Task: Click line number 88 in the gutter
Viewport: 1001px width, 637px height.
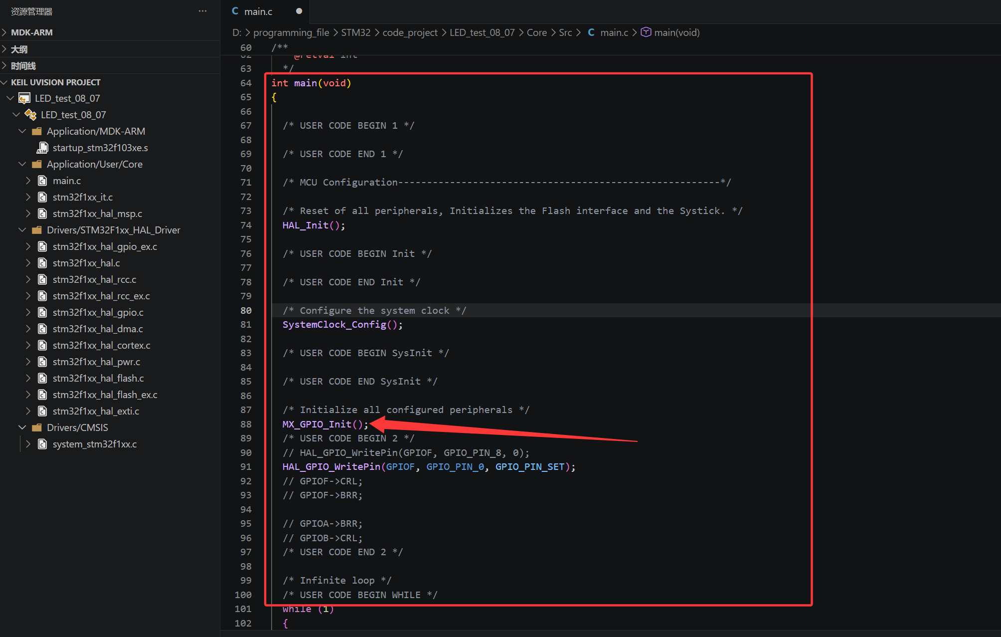Action: pyautogui.click(x=246, y=424)
